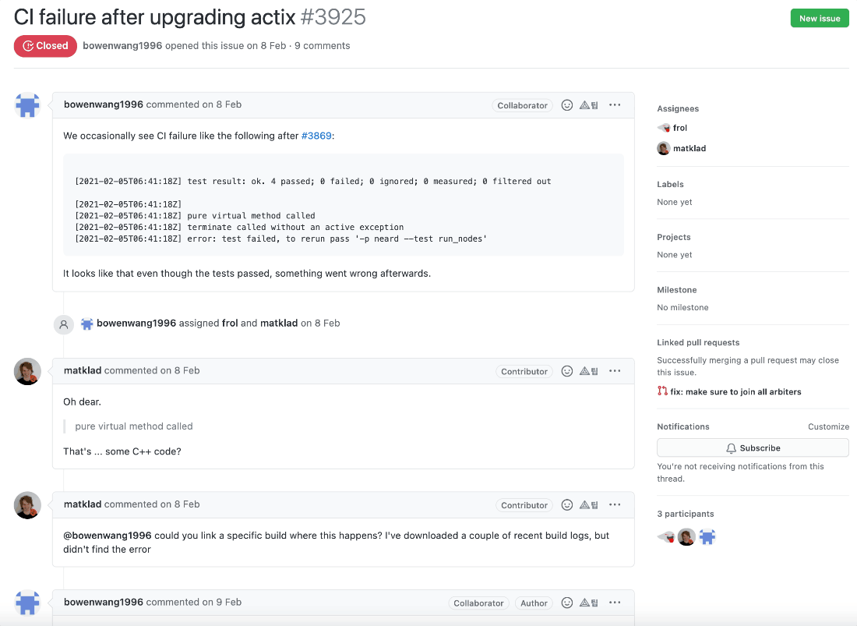This screenshot has height=626, width=857.
Task: Click the New issue button
Action: click(x=820, y=18)
